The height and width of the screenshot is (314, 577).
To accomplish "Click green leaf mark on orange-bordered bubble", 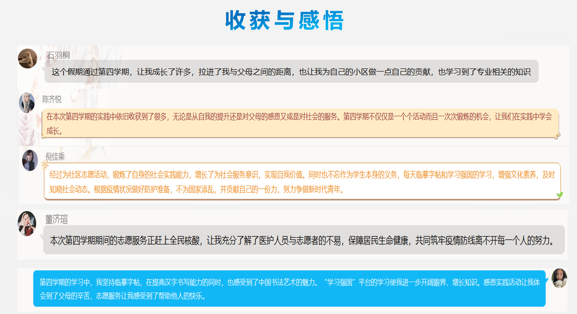I will 560,195.
